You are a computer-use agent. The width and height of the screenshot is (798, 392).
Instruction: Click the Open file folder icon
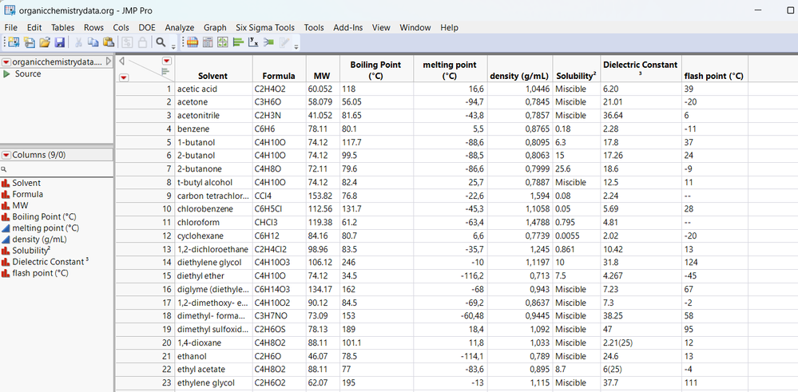(x=45, y=42)
